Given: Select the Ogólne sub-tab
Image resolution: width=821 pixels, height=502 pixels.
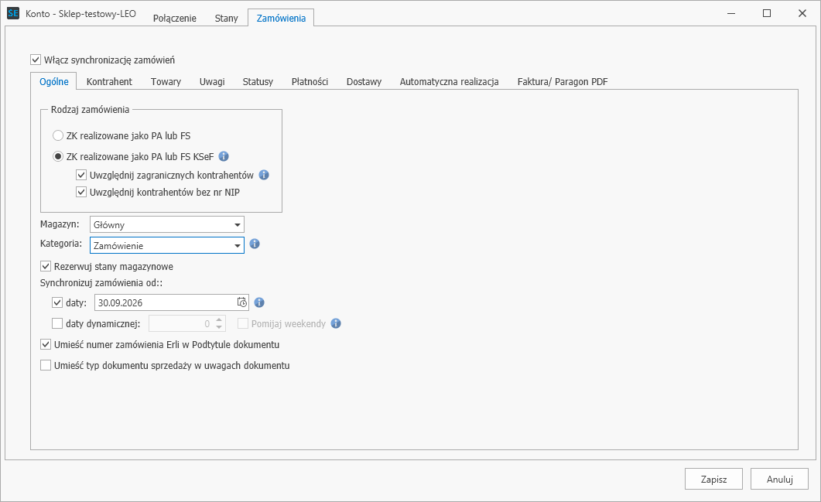Looking at the screenshot, I should pyautogui.click(x=54, y=81).
